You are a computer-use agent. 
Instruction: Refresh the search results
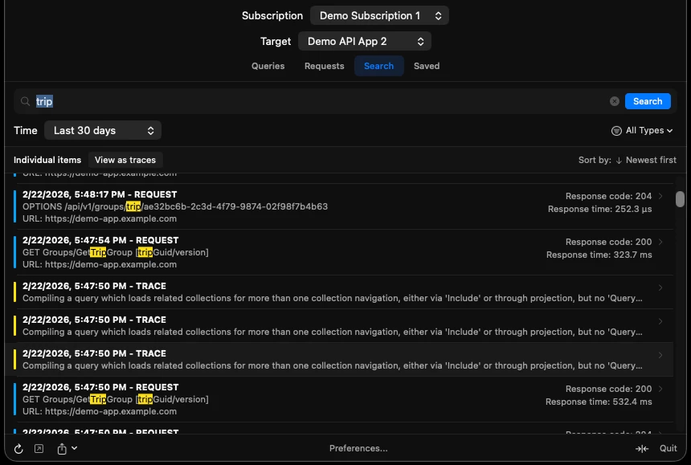coord(19,448)
